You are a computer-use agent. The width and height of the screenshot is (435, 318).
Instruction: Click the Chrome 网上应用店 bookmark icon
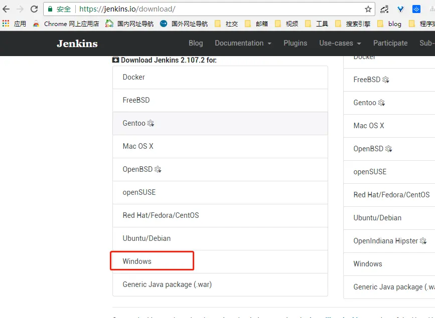point(36,24)
